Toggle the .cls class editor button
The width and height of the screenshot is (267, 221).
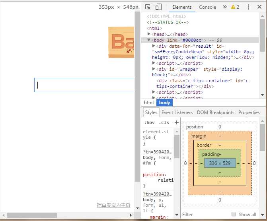[164, 122]
